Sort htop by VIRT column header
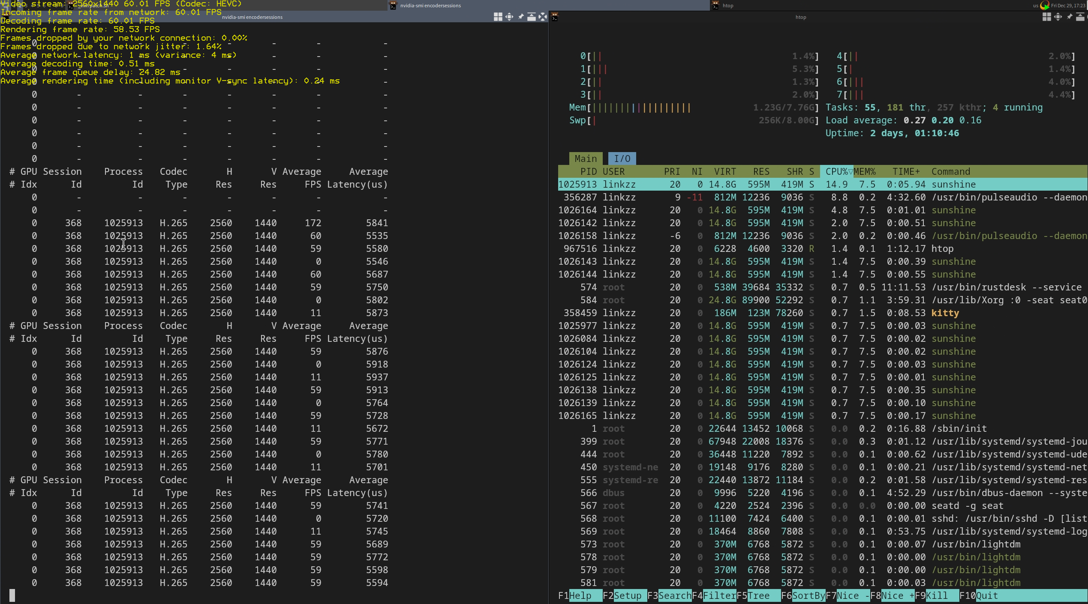The width and height of the screenshot is (1088, 604). (725, 171)
